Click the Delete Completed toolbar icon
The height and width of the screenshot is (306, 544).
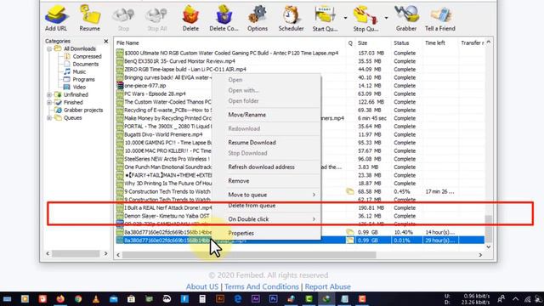tap(224, 19)
